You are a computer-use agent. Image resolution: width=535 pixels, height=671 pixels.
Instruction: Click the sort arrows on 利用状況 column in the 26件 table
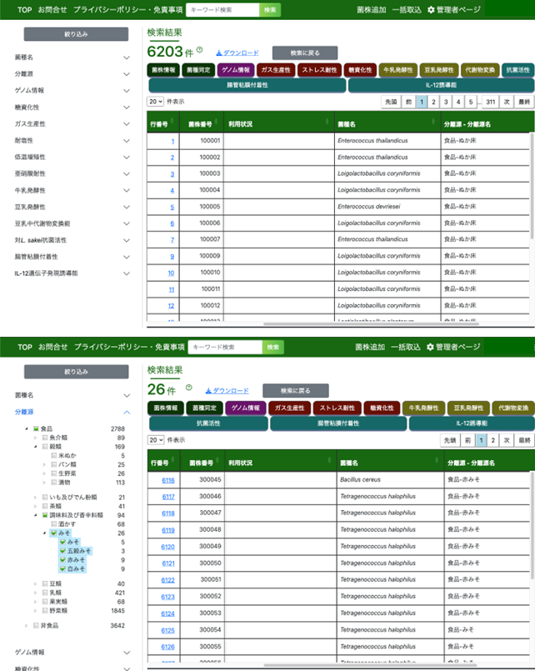click(x=329, y=461)
